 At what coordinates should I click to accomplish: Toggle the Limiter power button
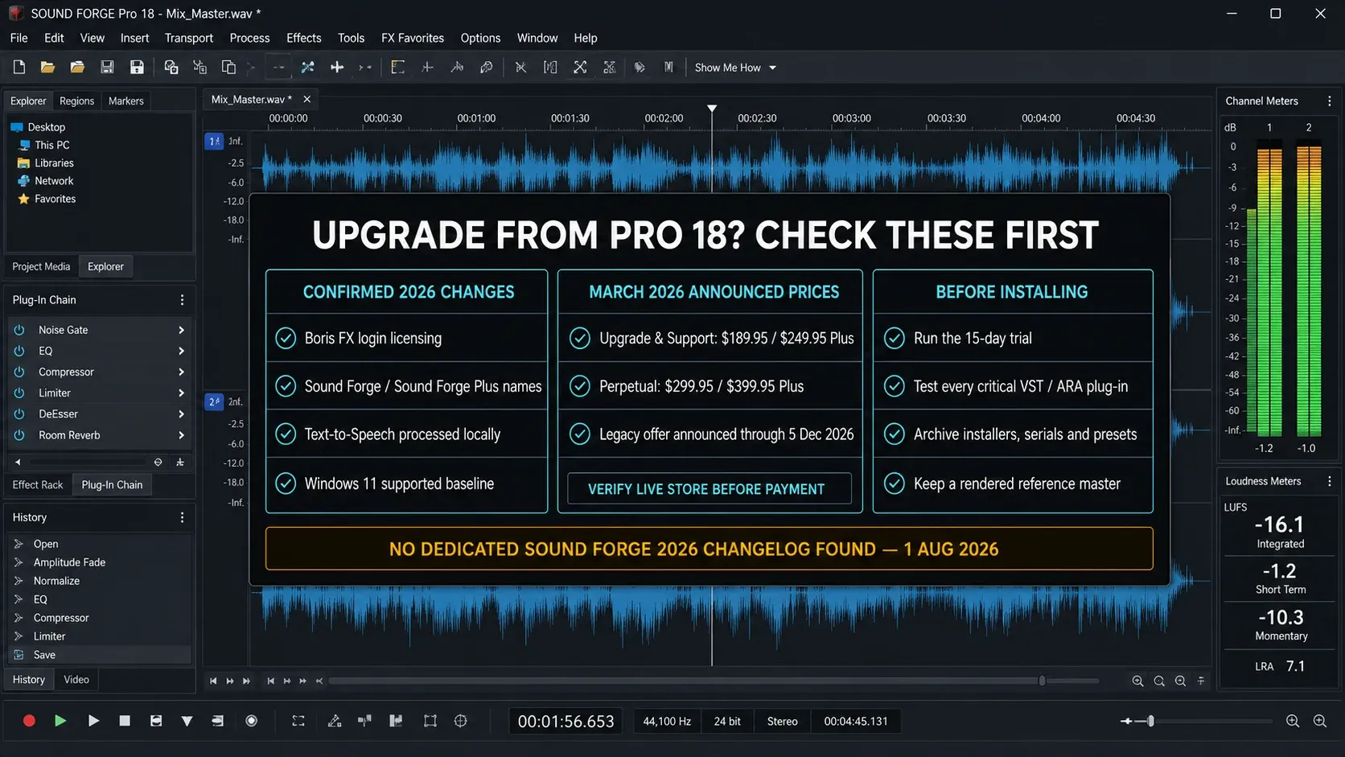tap(19, 393)
